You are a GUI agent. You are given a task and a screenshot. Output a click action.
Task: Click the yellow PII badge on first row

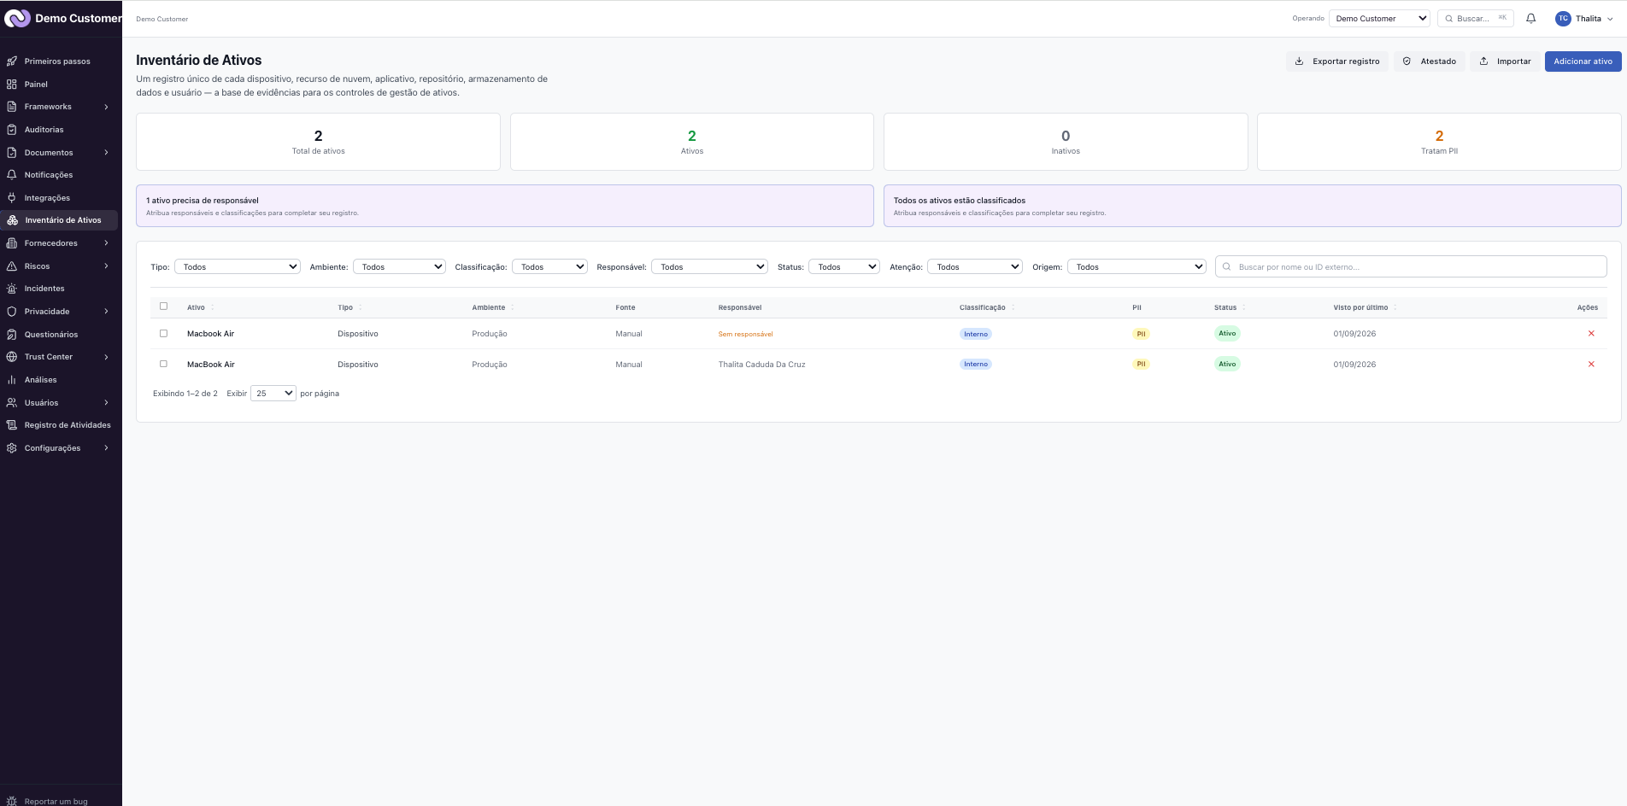coord(1141,334)
